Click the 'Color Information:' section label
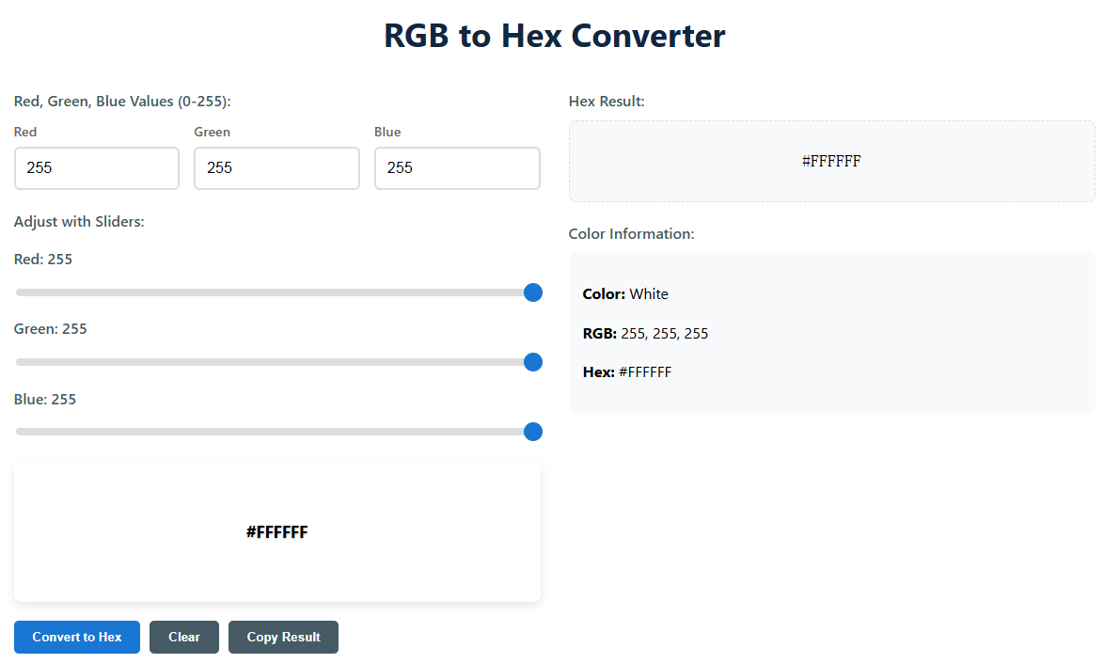Image resolution: width=1104 pixels, height=663 pixels. click(x=631, y=234)
